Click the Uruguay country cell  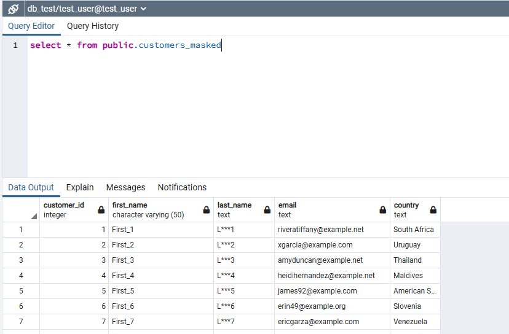coord(415,245)
